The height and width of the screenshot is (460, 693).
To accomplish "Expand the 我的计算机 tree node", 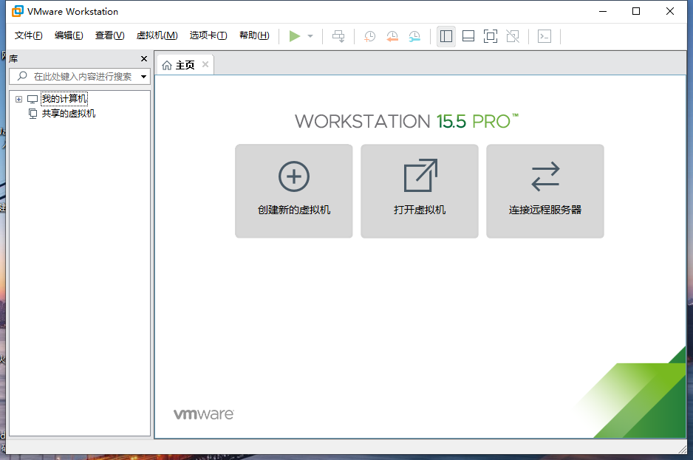I will click(x=18, y=99).
